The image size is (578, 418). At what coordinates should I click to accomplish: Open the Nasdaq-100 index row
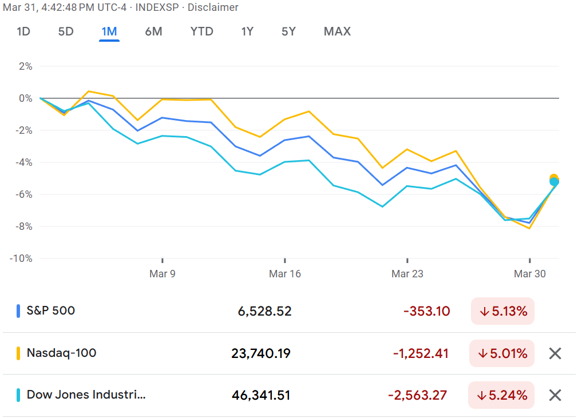click(61, 353)
